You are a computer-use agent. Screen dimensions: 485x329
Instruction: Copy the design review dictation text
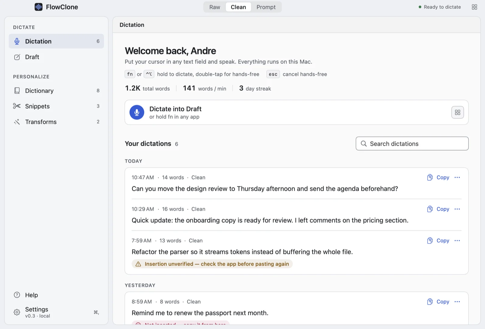(x=438, y=177)
